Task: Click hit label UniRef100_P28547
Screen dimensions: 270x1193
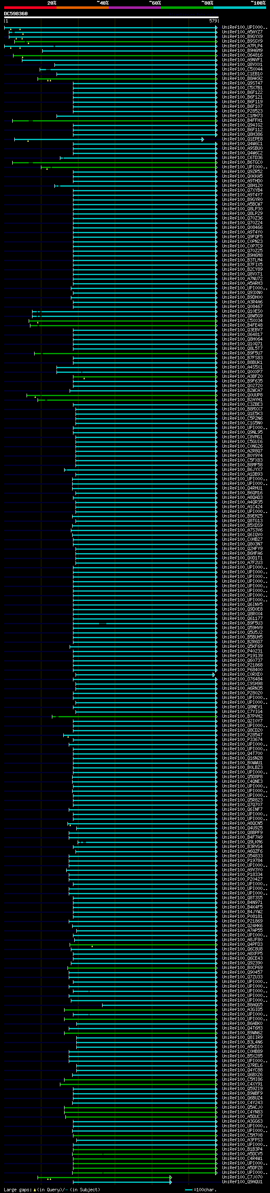Action: tap(242, 735)
